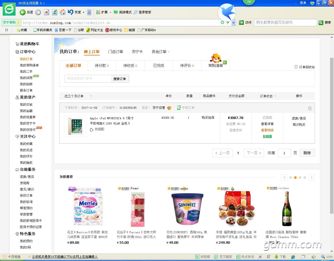Viewport: 334px width, 261px height.
Task: Adjust the page zoom level at 100%
Action: click(327, 257)
